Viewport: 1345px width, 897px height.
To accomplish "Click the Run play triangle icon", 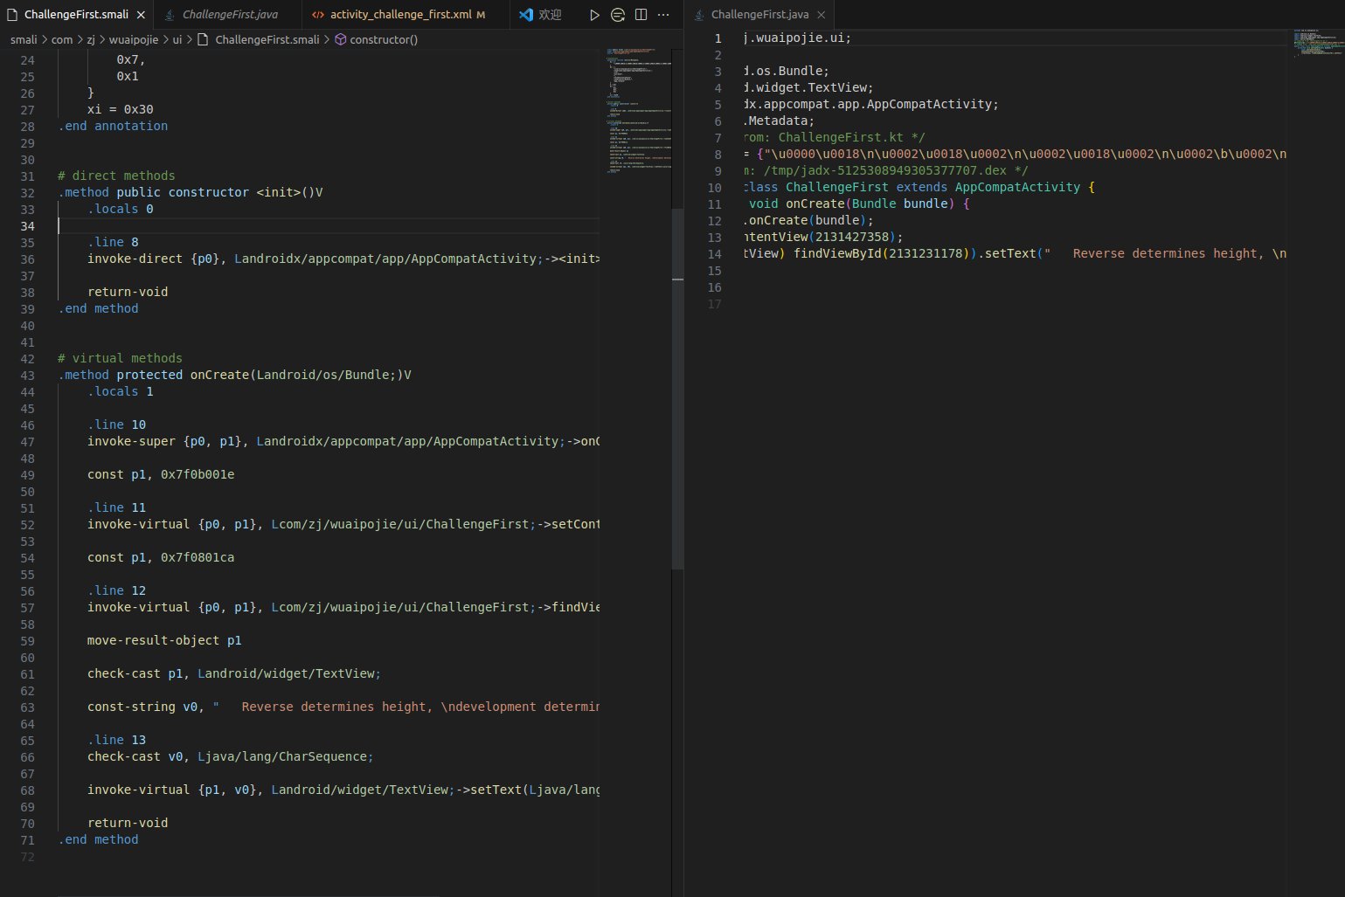I will (x=594, y=15).
